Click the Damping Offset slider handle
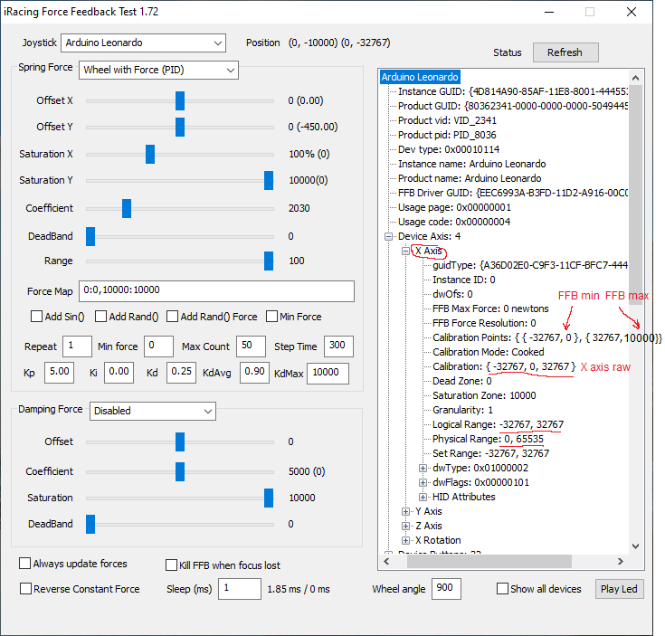 pos(180,441)
